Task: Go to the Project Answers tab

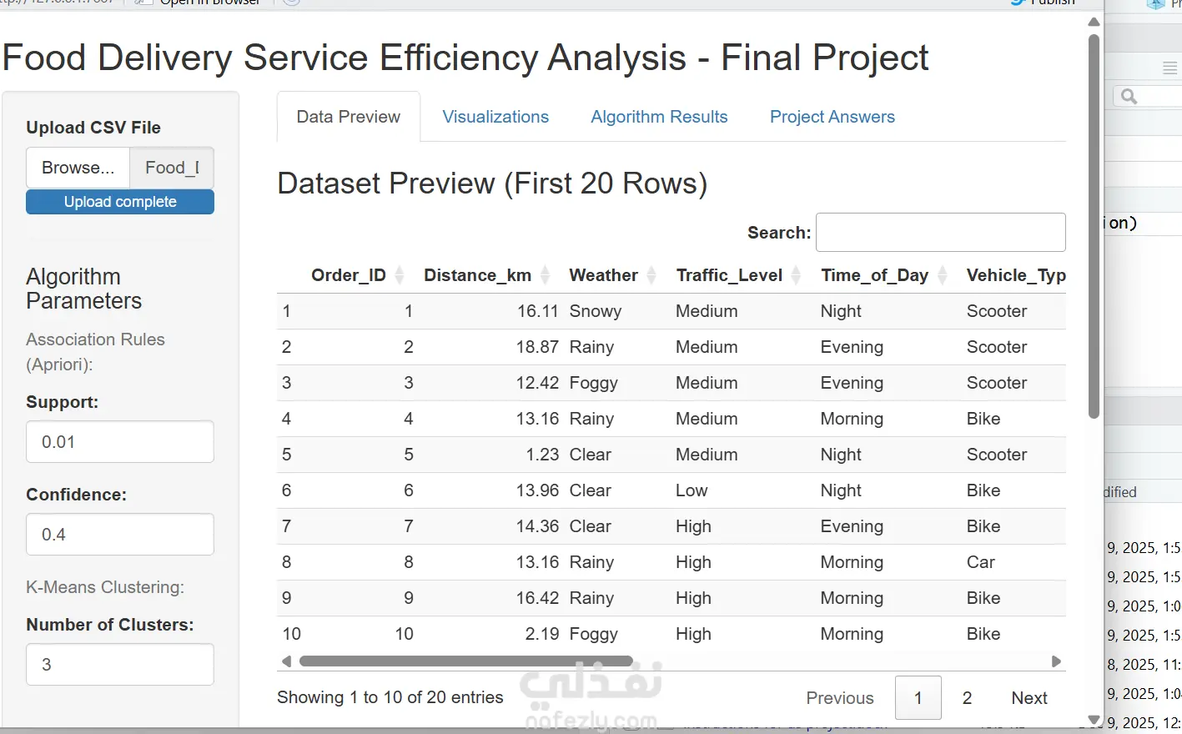Action: [x=832, y=117]
